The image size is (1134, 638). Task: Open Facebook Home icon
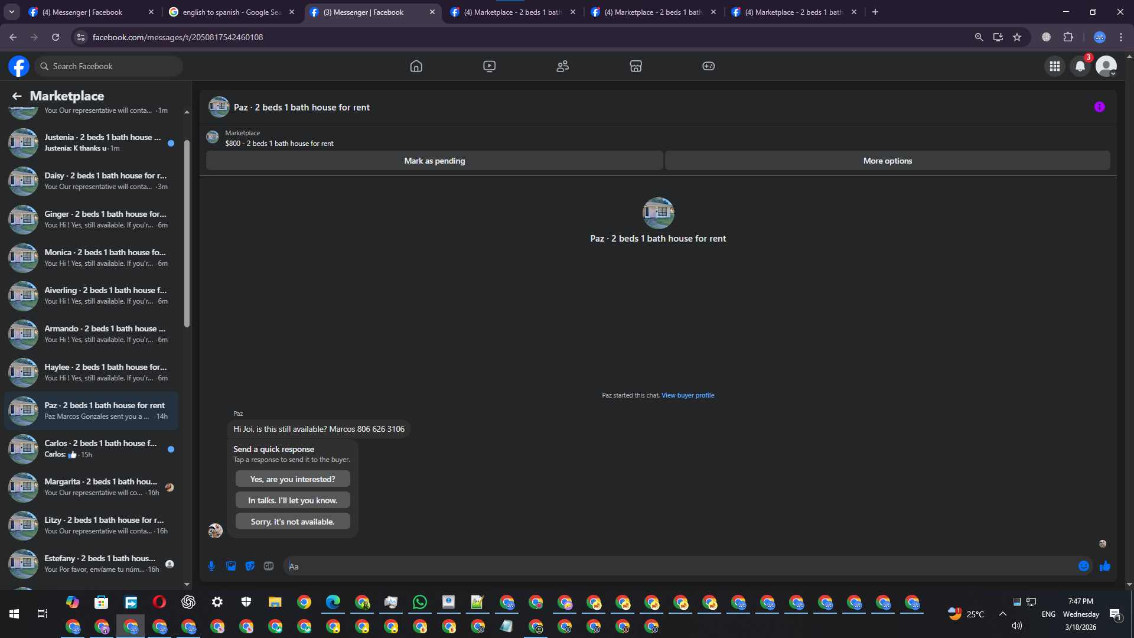(416, 66)
